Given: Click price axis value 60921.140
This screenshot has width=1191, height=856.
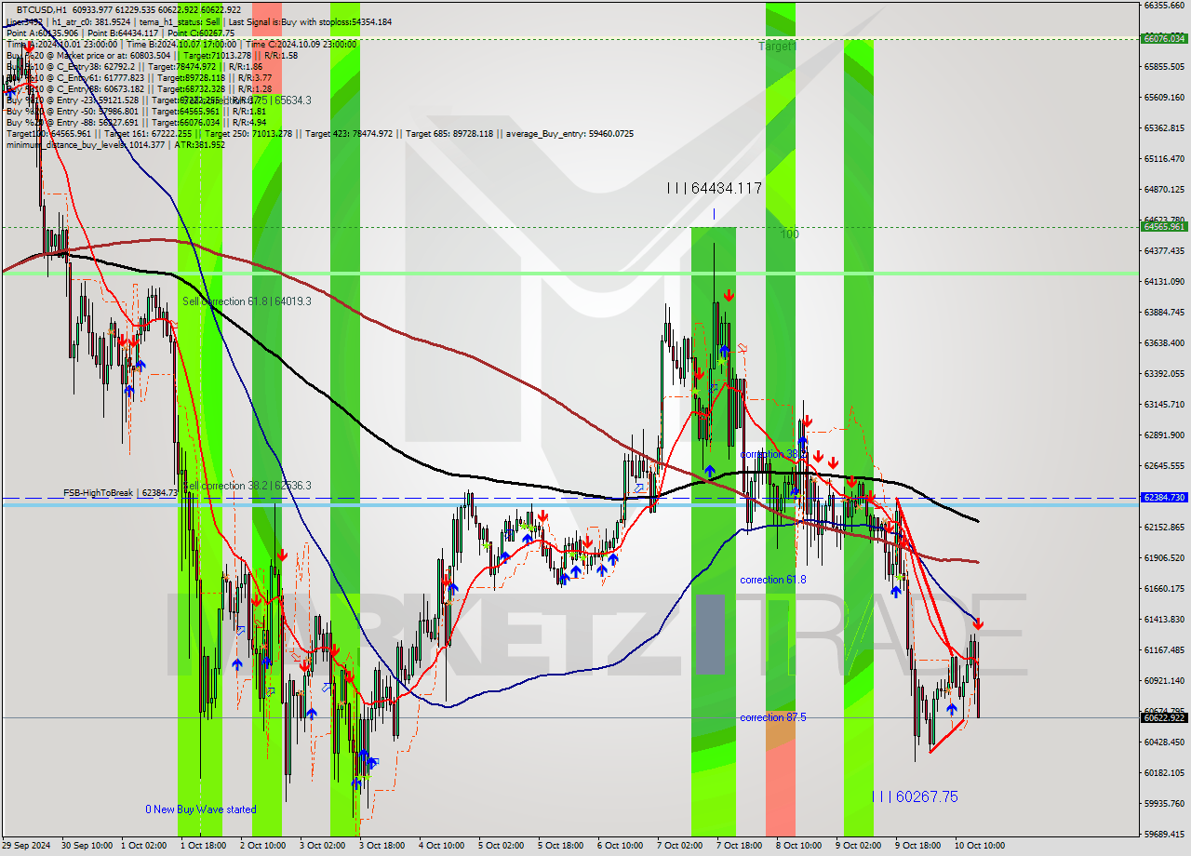Looking at the screenshot, I should pyautogui.click(x=1164, y=681).
